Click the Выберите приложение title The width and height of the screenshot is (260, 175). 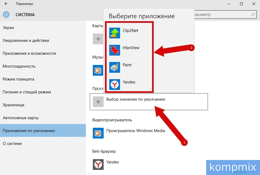pyautogui.click(x=142, y=16)
